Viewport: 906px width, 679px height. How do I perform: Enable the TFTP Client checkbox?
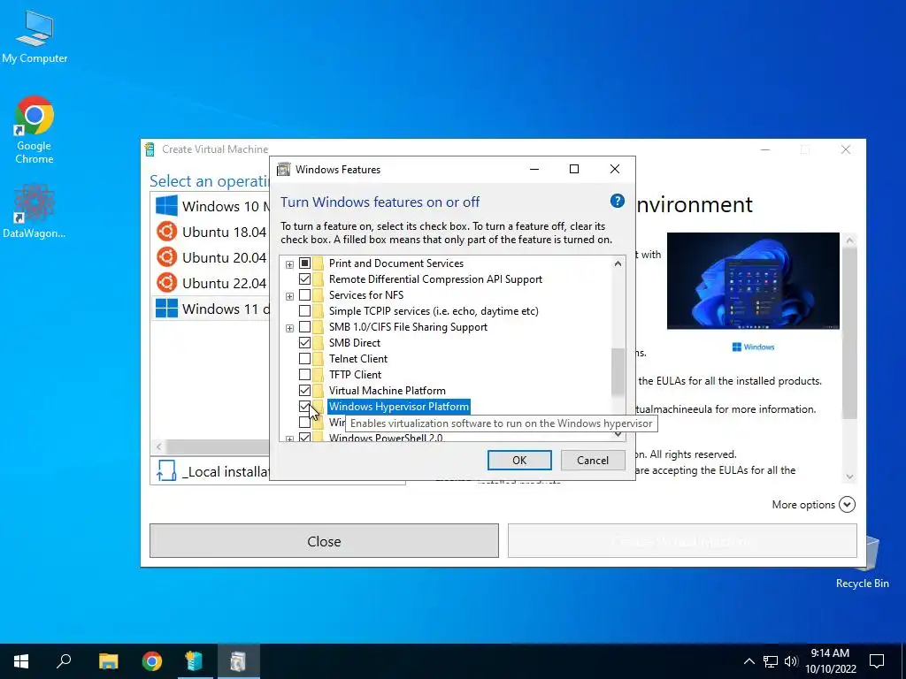(304, 375)
